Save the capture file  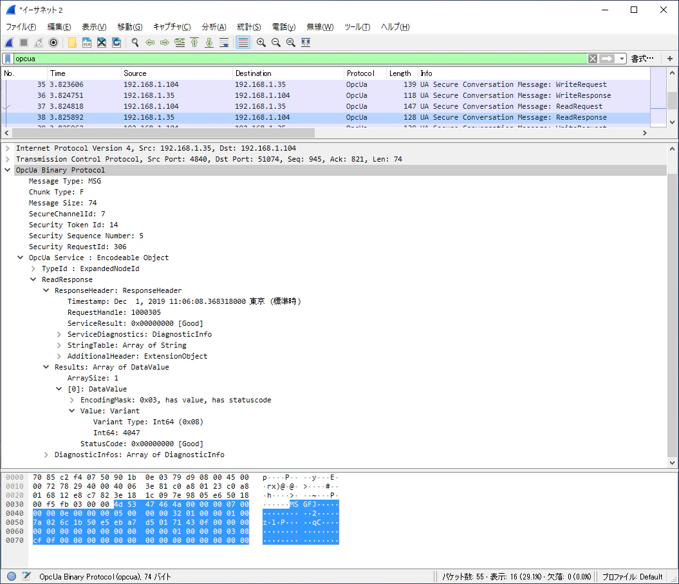coord(87,42)
